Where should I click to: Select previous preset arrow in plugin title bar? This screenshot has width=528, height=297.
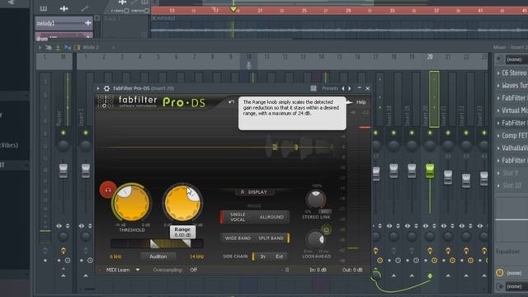pos(343,88)
